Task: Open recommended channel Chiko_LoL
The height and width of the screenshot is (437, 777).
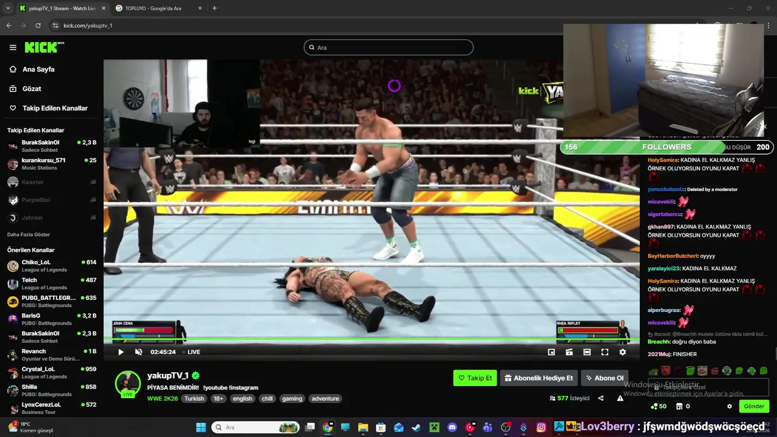Action: tap(52, 266)
